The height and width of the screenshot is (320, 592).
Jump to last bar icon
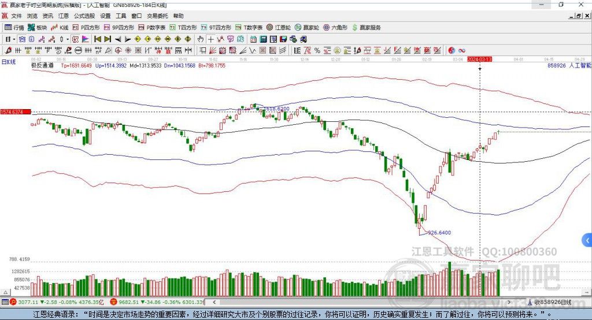(108, 39)
